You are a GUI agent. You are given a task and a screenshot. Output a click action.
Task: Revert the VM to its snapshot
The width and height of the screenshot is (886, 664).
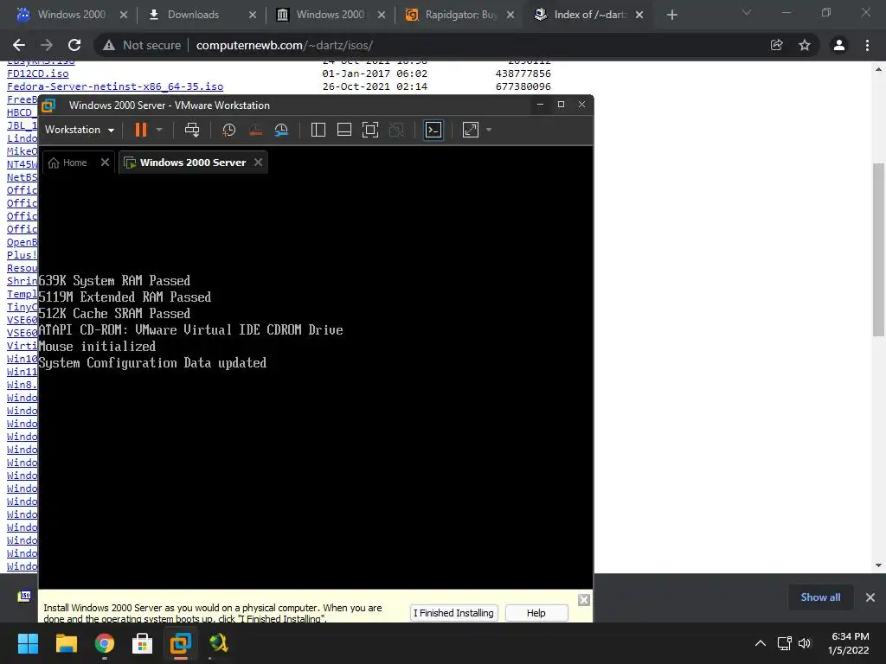255,130
